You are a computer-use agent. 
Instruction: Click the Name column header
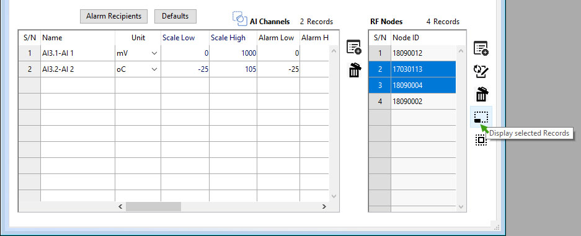[78, 38]
